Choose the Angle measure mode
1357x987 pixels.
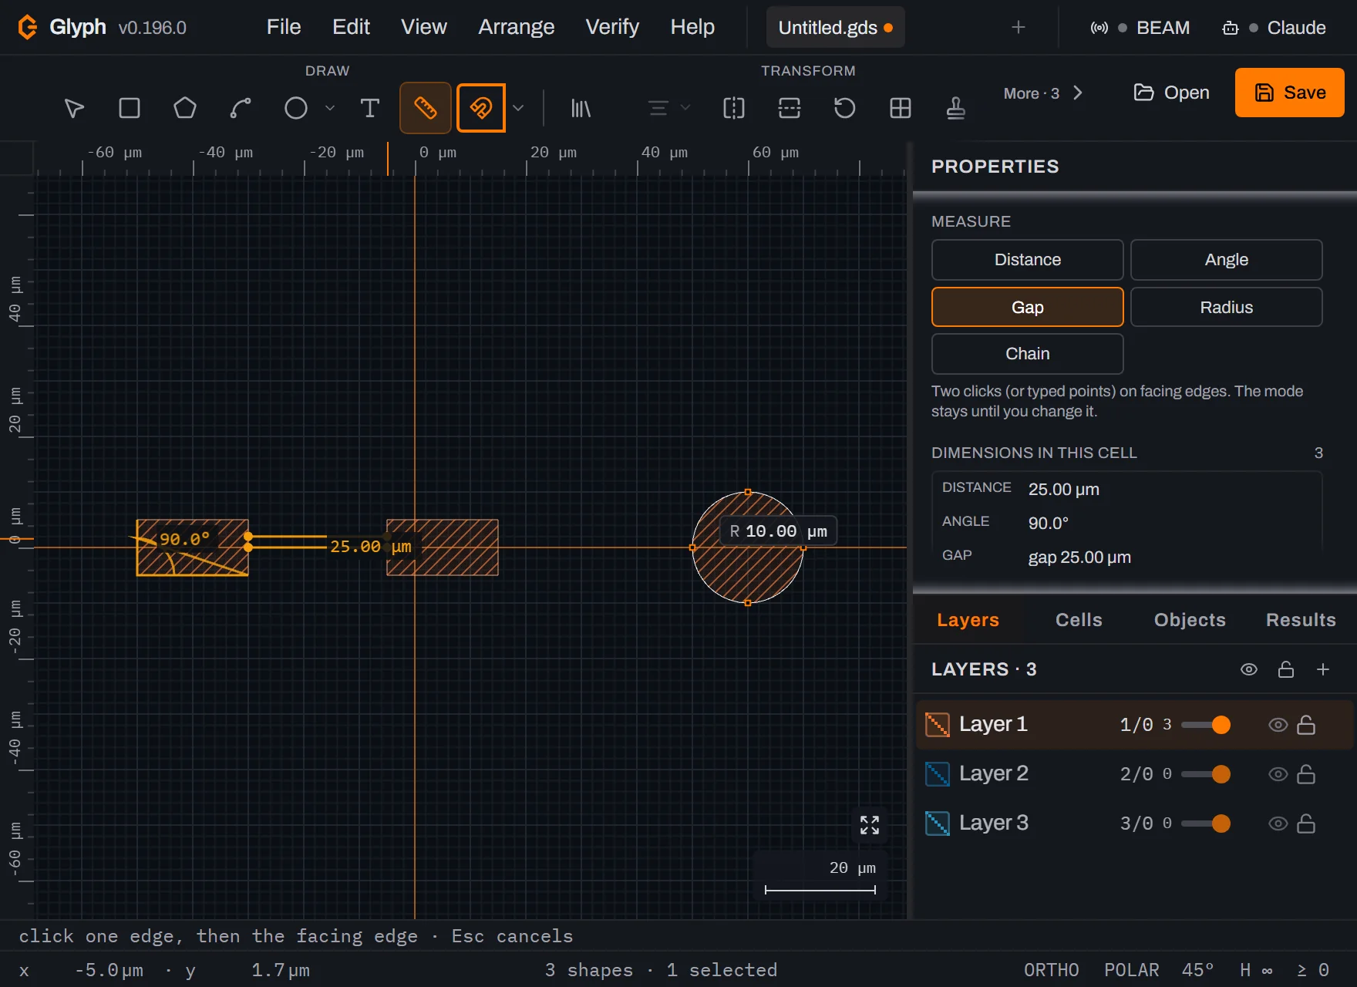click(1227, 260)
